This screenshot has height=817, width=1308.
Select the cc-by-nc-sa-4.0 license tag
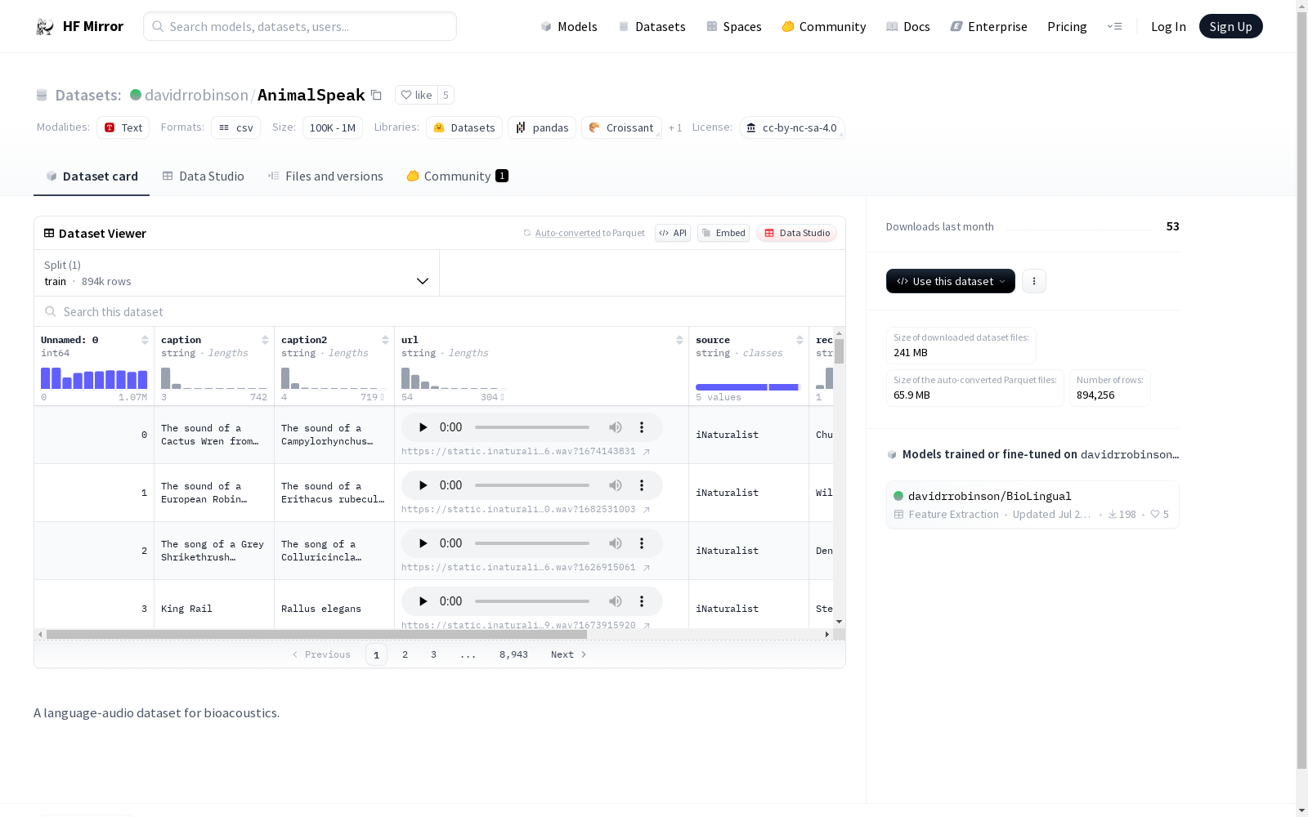tap(792, 127)
